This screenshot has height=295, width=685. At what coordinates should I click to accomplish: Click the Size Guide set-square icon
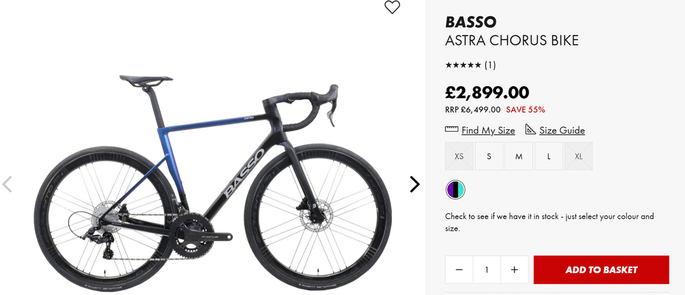click(x=531, y=130)
